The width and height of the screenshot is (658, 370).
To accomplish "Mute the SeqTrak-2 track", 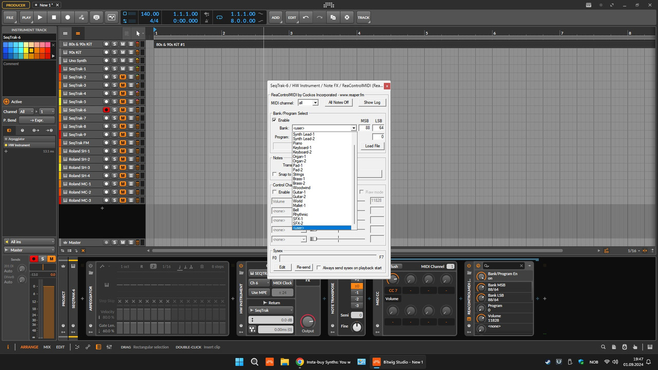I will [x=123, y=77].
